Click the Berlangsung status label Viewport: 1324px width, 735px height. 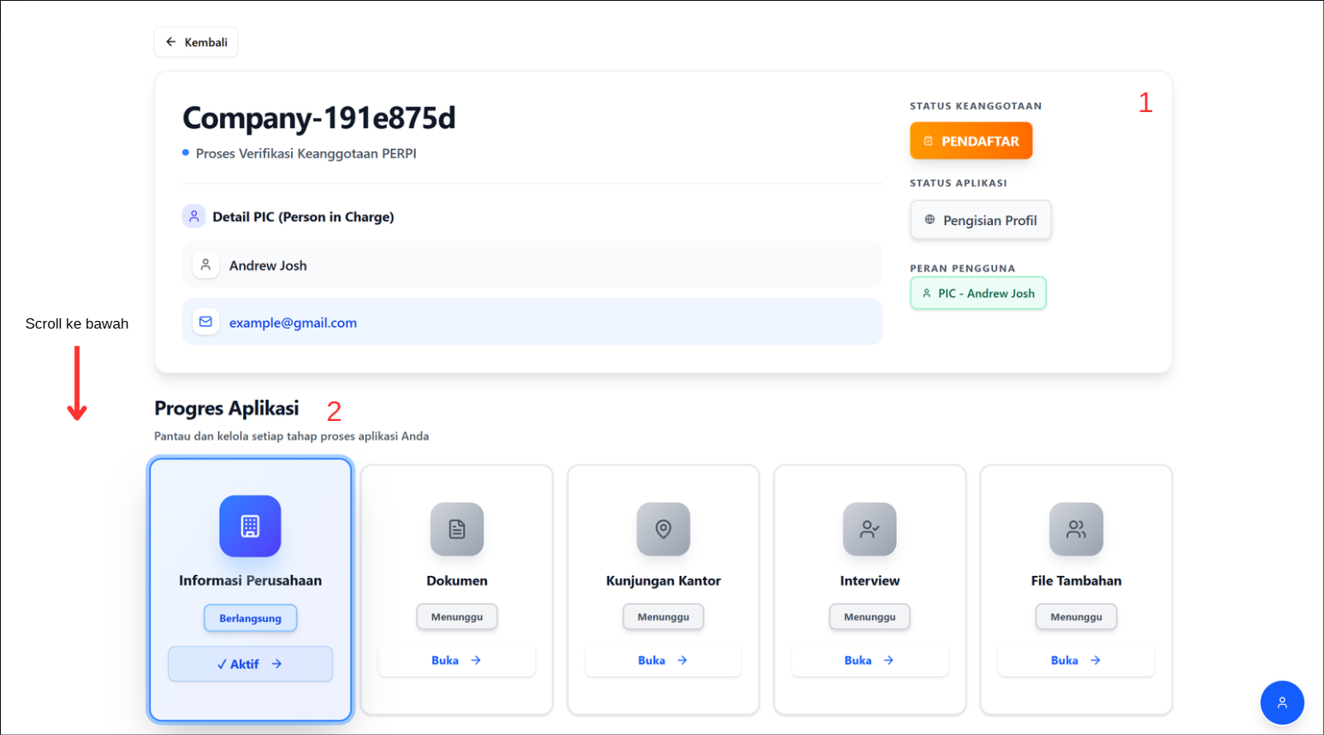pos(250,618)
